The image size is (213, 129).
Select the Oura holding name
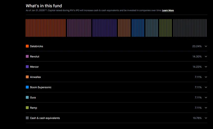33,97
